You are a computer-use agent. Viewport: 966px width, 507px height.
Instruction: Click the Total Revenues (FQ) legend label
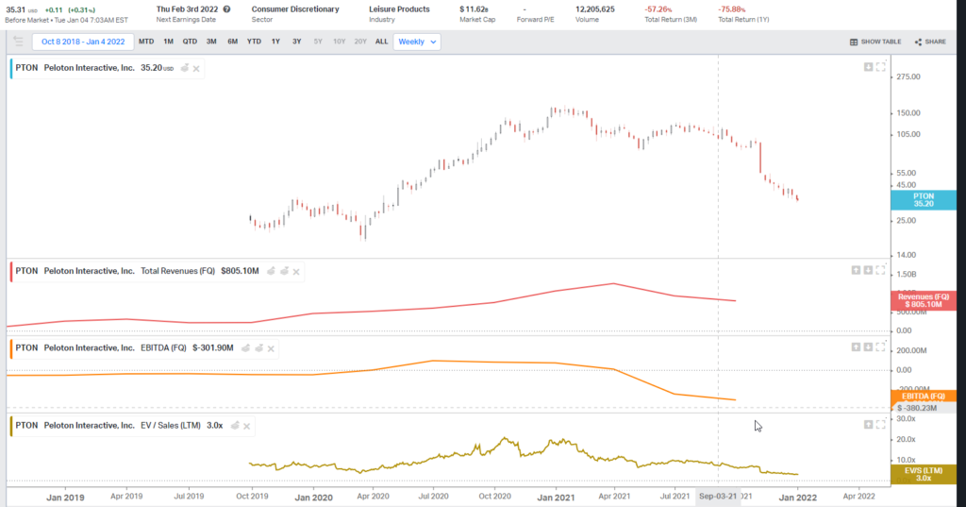[x=178, y=271]
